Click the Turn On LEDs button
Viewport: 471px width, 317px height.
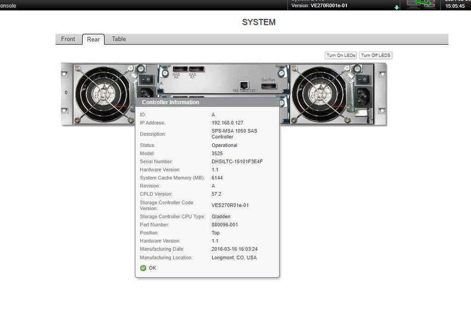click(x=341, y=56)
